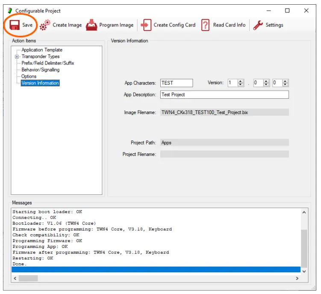Image resolution: width=321 pixels, height=294 pixels.
Task: Select Behavior/Signalling in the tree
Action: tap(41, 70)
